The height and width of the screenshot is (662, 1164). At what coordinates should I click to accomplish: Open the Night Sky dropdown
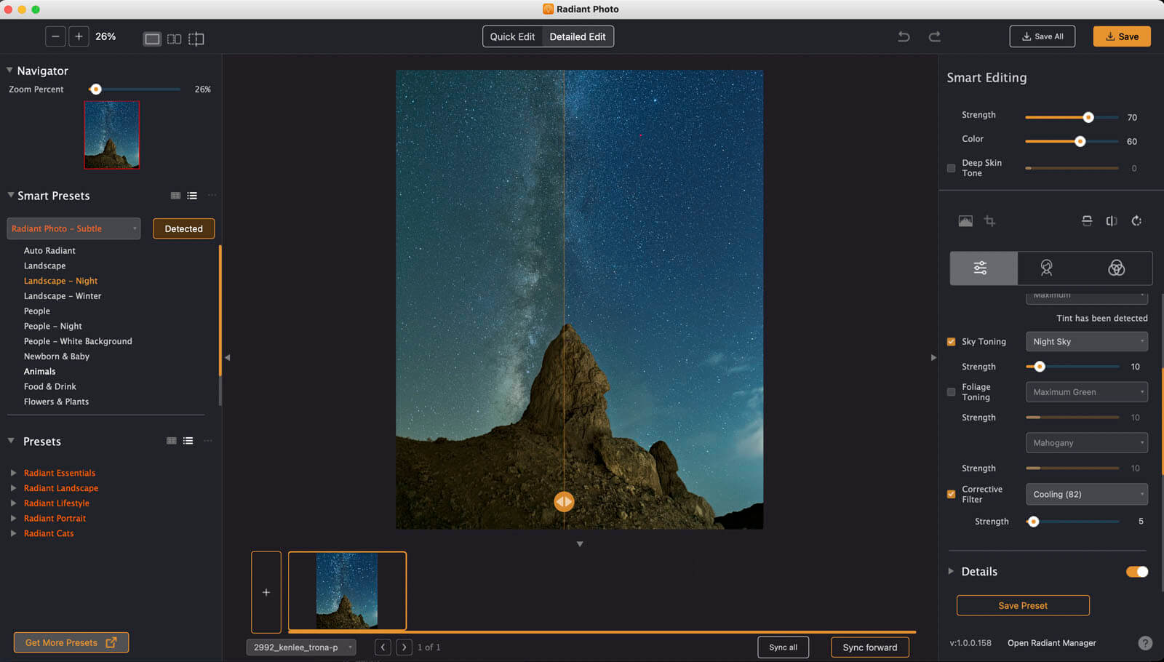coord(1086,342)
